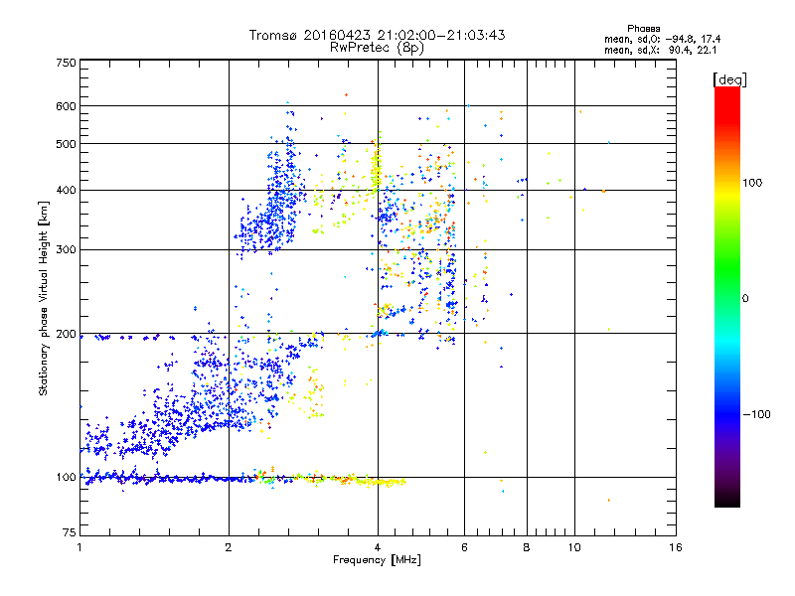
Task: Click the x-axis label "4"
Action: (378, 547)
